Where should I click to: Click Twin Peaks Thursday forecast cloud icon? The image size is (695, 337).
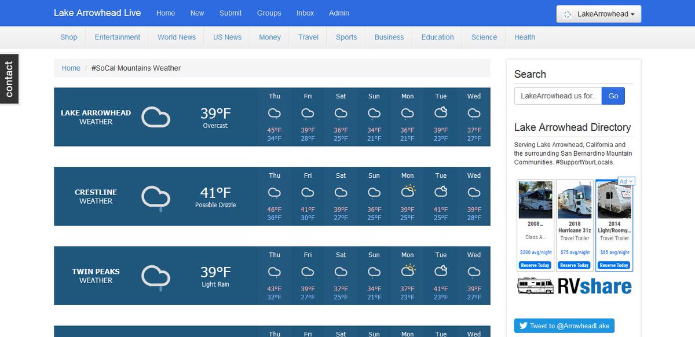pos(275,272)
